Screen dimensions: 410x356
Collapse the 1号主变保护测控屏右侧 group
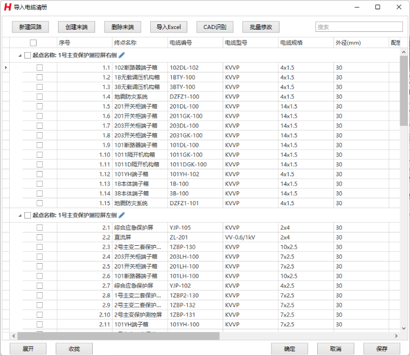[x=20, y=55]
